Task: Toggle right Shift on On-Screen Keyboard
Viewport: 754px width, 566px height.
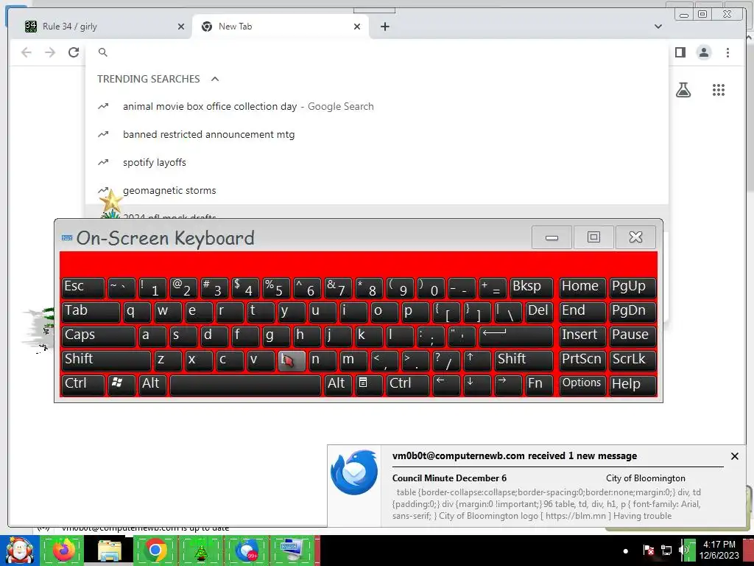Action: [x=524, y=360]
